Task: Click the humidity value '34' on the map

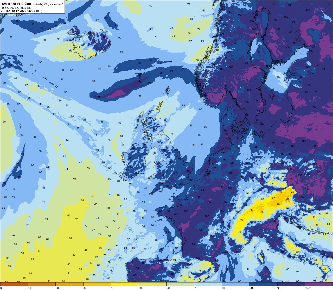Action: (273, 183)
